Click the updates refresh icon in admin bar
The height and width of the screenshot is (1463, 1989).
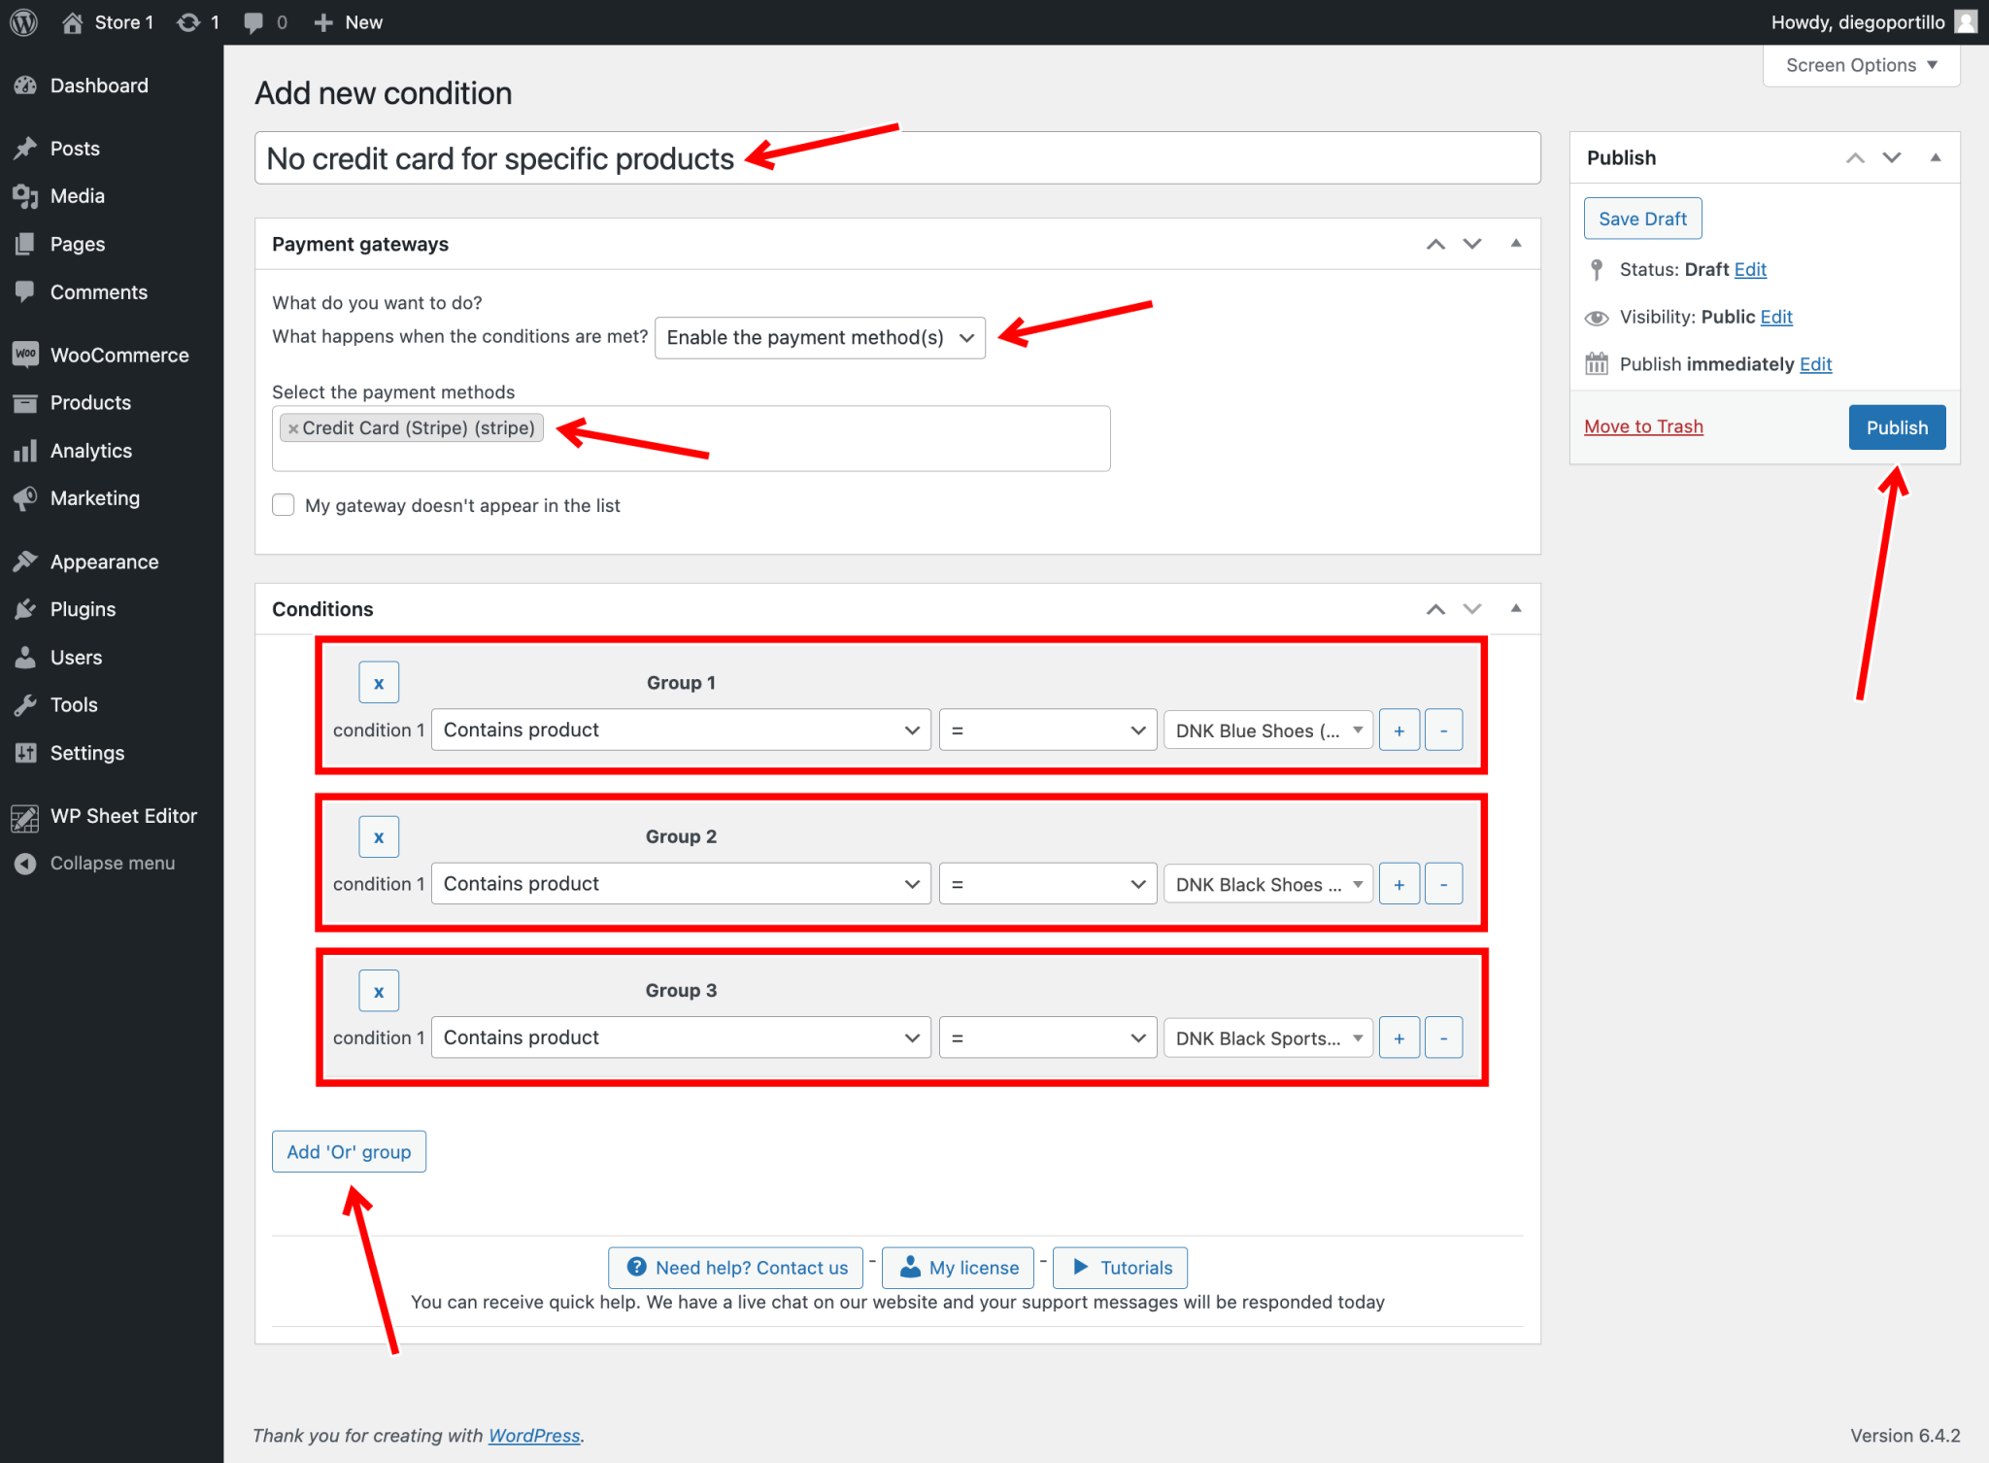coord(188,21)
